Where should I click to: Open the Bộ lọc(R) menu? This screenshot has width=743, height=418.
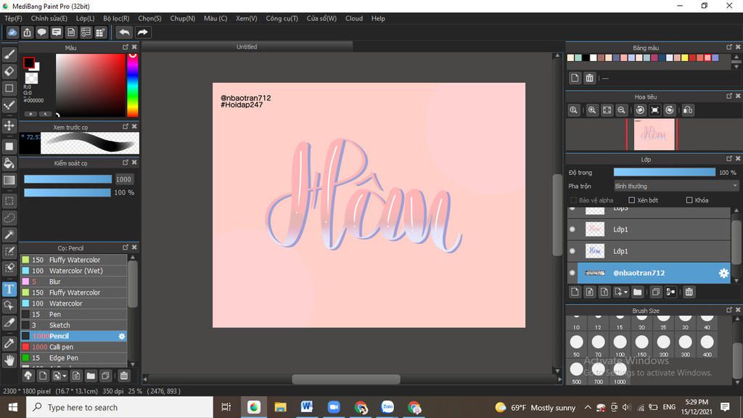click(x=116, y=18)
